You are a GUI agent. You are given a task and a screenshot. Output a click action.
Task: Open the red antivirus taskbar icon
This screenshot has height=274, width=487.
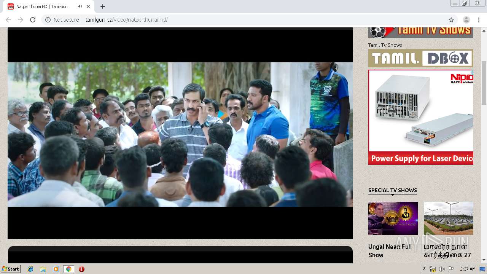(x=81, y=269)
